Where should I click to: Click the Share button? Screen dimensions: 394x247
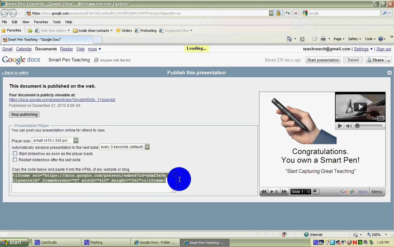point(375,60)
